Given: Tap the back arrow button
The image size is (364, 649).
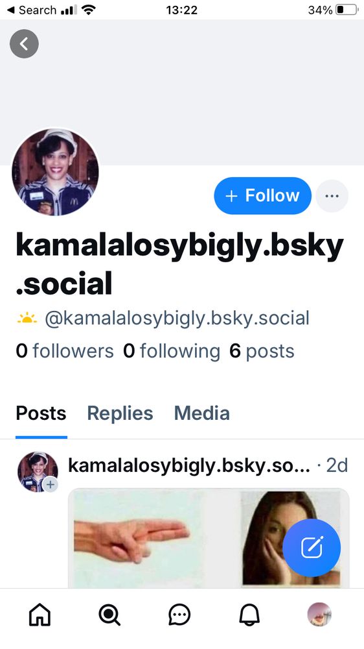Looking at the screenshot, I should (24, 43).
